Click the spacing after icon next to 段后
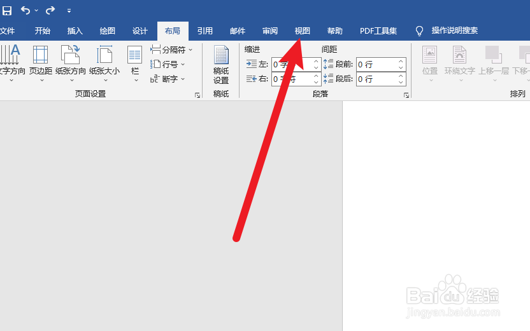The width and height of the screenshot is (530, 331). click(328, 79)
